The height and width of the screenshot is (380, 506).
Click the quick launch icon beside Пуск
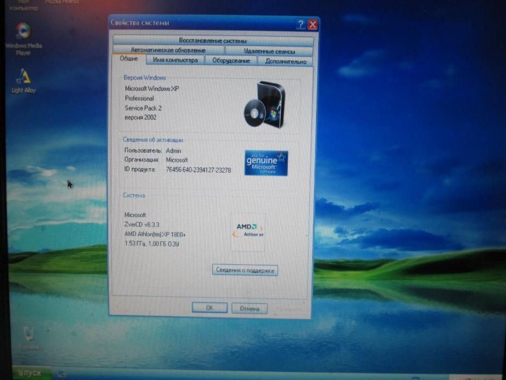62,374
